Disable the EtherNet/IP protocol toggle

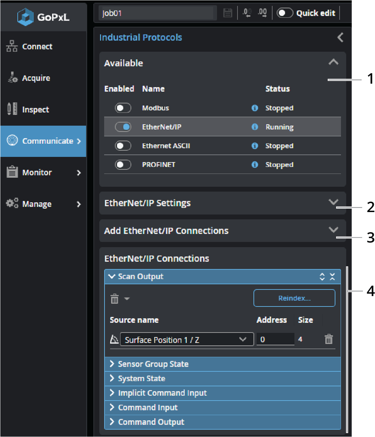123,127
